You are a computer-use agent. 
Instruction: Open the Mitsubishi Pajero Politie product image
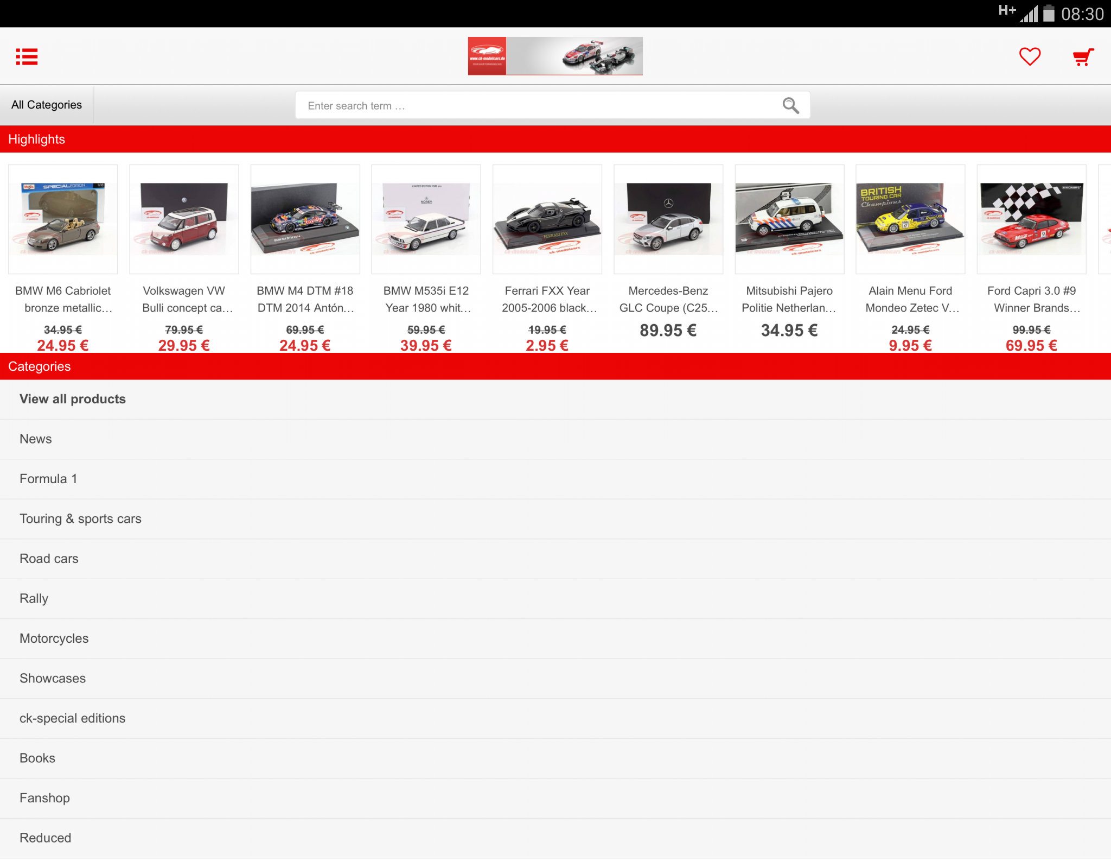[x=789, y=219]
